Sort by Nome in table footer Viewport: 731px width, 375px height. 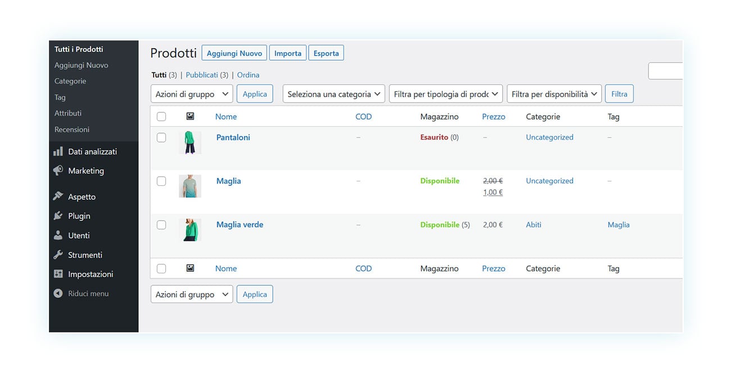click(226, 268)
